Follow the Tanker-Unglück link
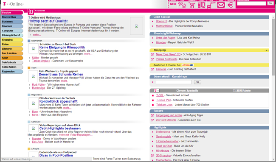The width and height of the screenshot is (276, 162). tap(41, 61)
